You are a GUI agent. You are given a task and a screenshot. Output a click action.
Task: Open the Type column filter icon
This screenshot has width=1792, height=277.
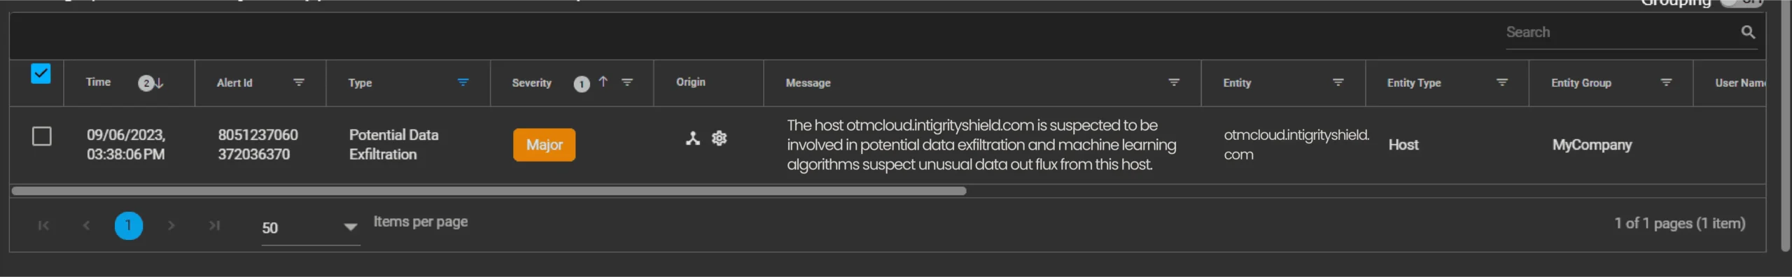coord(463,83)
